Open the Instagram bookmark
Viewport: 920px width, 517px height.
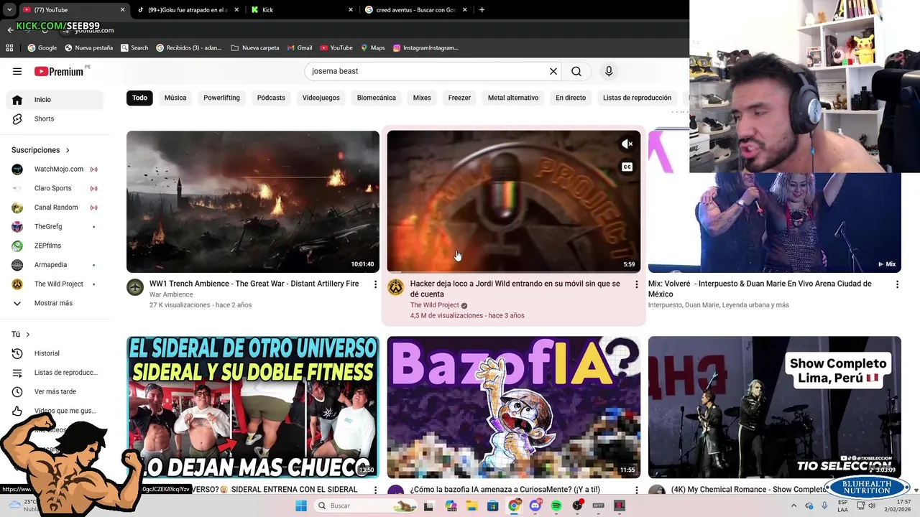pyautogui.click(x=425, y=48)
